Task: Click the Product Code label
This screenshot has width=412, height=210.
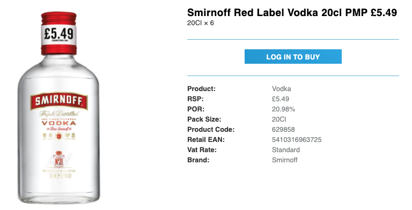Action: point(211,130)
